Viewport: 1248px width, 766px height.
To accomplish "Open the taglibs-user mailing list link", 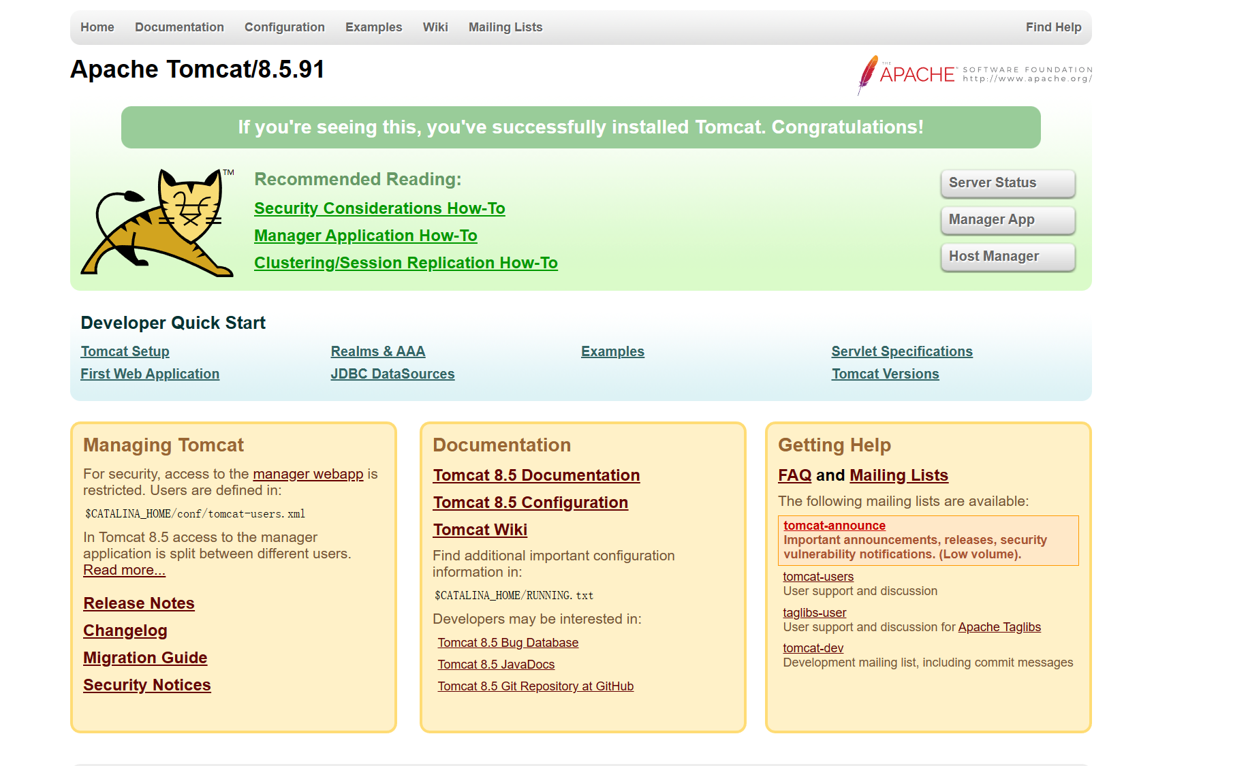I will (815, 613).
